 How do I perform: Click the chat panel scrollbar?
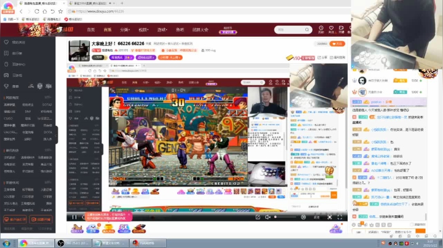(426, 216)
